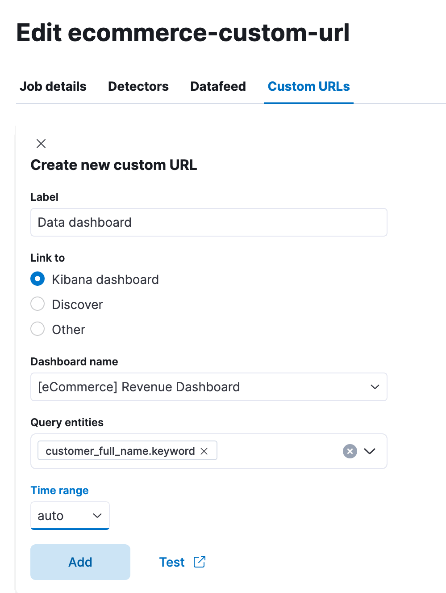Select the Kibana dashboard radio button

(x=38, y=279)
